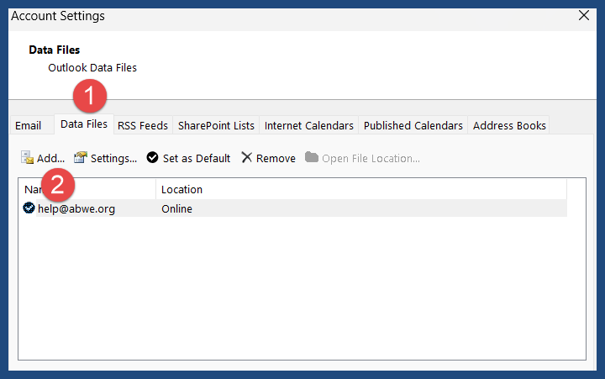Click the Set as Default checkmark icon

coord(152,157)
